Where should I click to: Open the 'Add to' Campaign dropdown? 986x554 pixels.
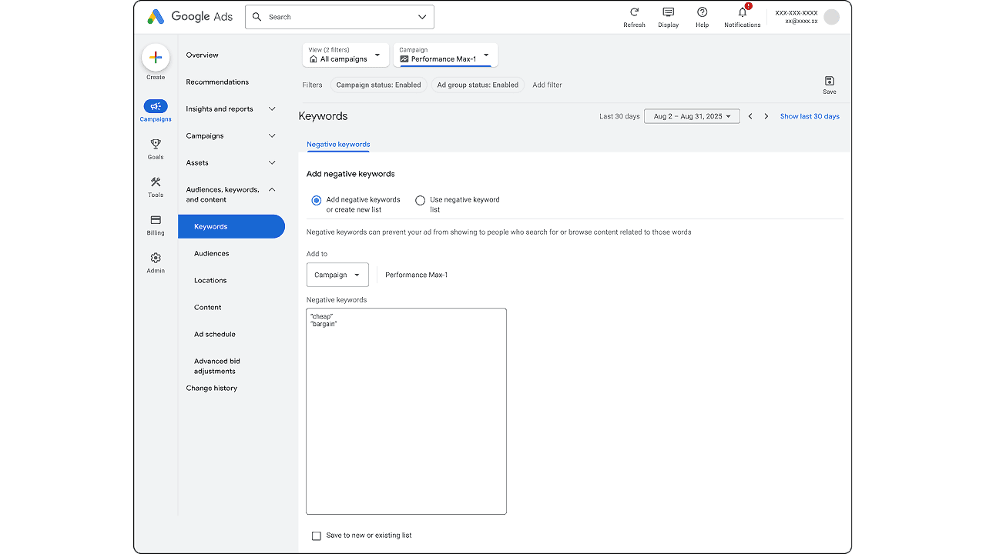tap(337, 275)
